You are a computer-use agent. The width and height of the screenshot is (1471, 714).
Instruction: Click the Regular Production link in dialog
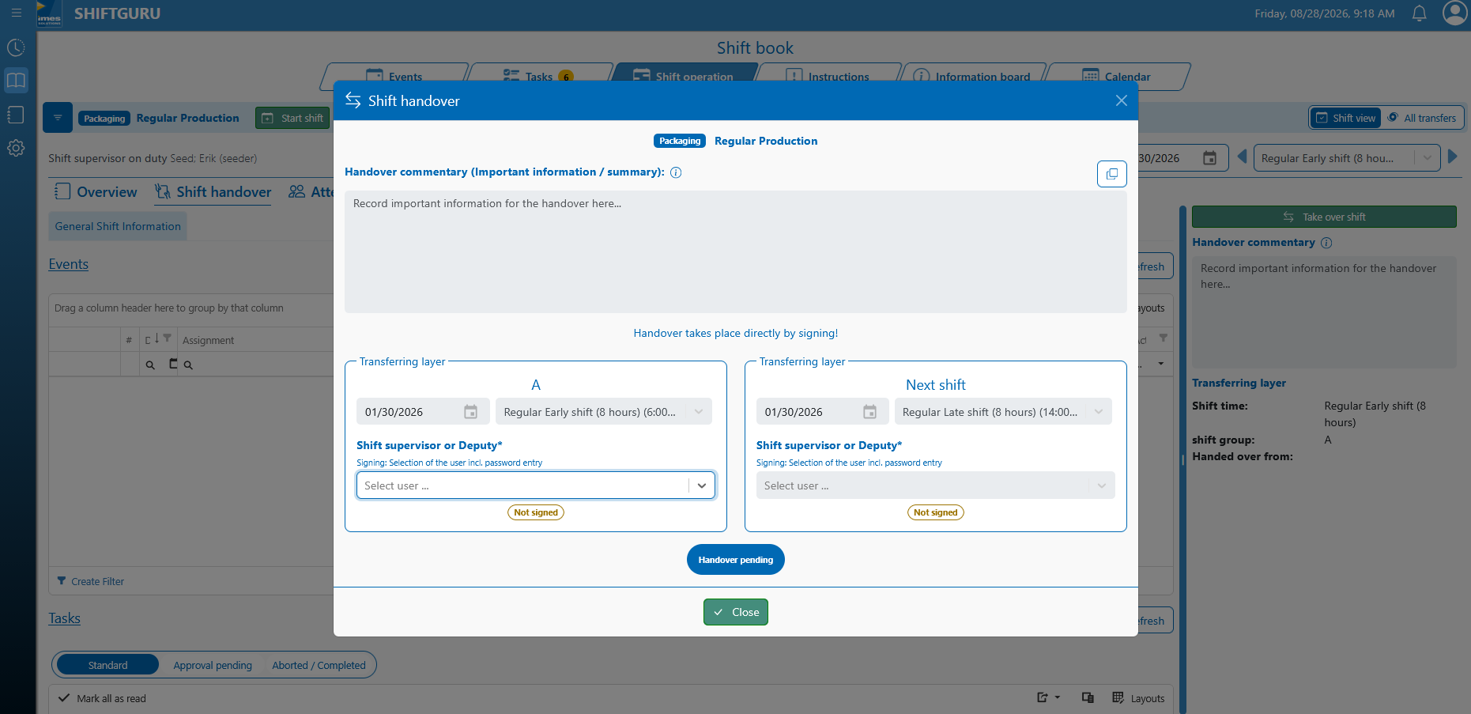click(x=766, y=141)
